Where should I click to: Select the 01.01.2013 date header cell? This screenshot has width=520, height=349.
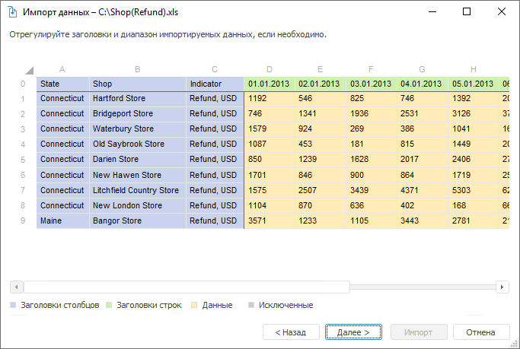click(x=270, y=84)
